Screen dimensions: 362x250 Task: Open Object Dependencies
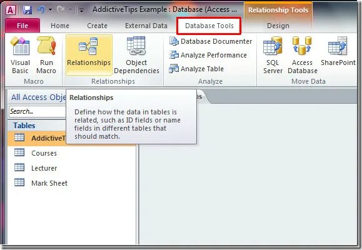136,55
